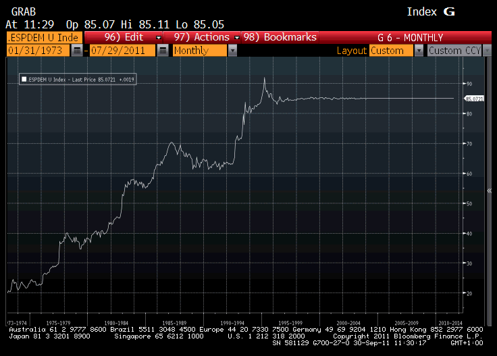Click the 1990-1994 time axis label

tap(232, 323)
